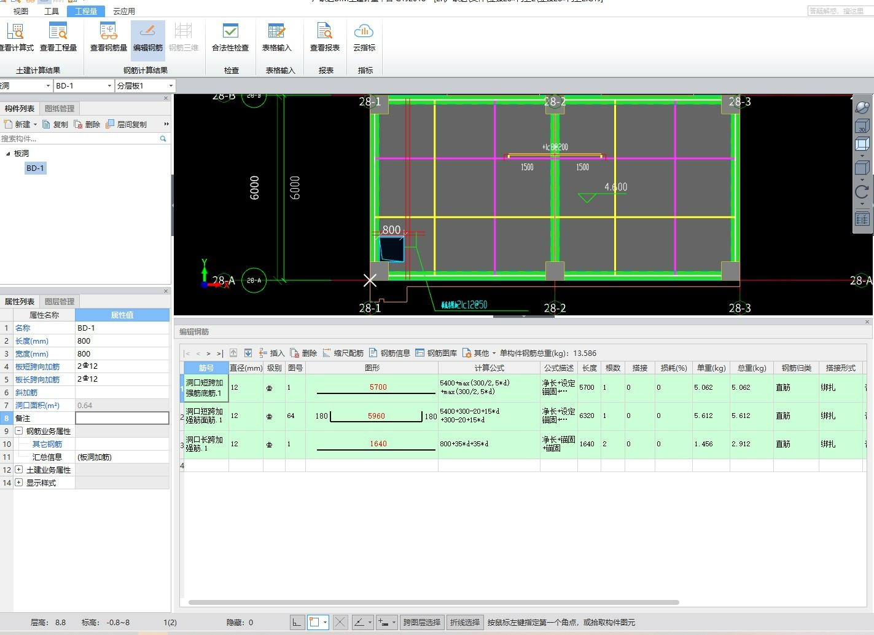The width and height of the screenshot is (874, 635).
Task: Open 查看钢筋量 rebar quantity viewer
Action: [x=109, y=37]
